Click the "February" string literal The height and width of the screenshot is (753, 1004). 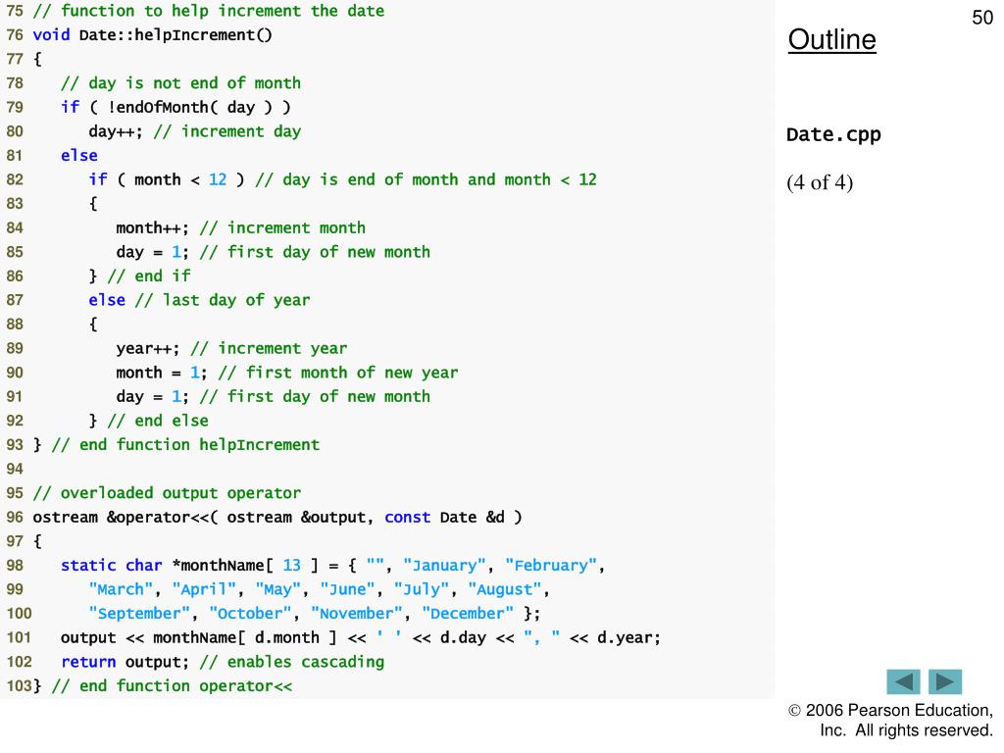click(x=551, y=566)
